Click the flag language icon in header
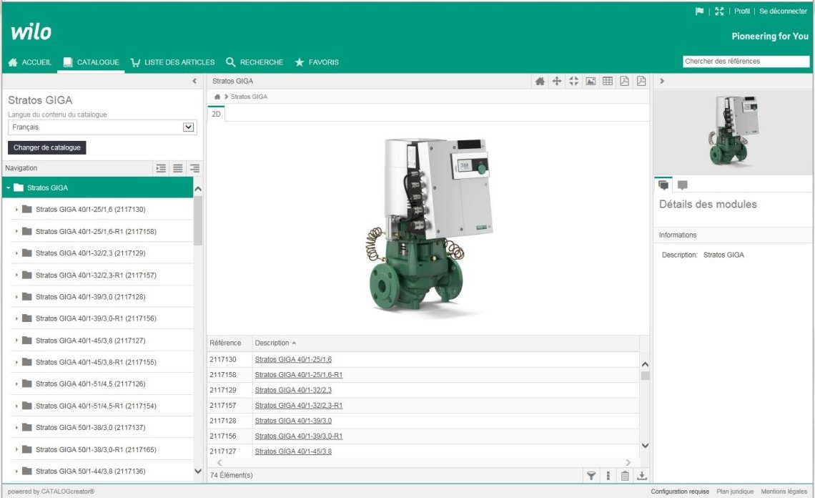815x498 pixels. click(699, 11)
